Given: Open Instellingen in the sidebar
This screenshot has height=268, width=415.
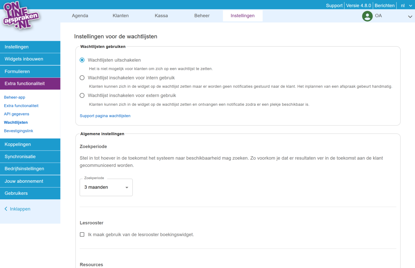Looking at the screenshot, I should tap(30, 47).
